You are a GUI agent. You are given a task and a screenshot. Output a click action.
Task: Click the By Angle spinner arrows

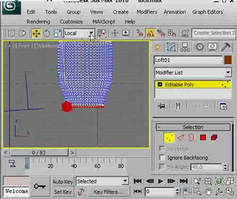click(226, 167)
